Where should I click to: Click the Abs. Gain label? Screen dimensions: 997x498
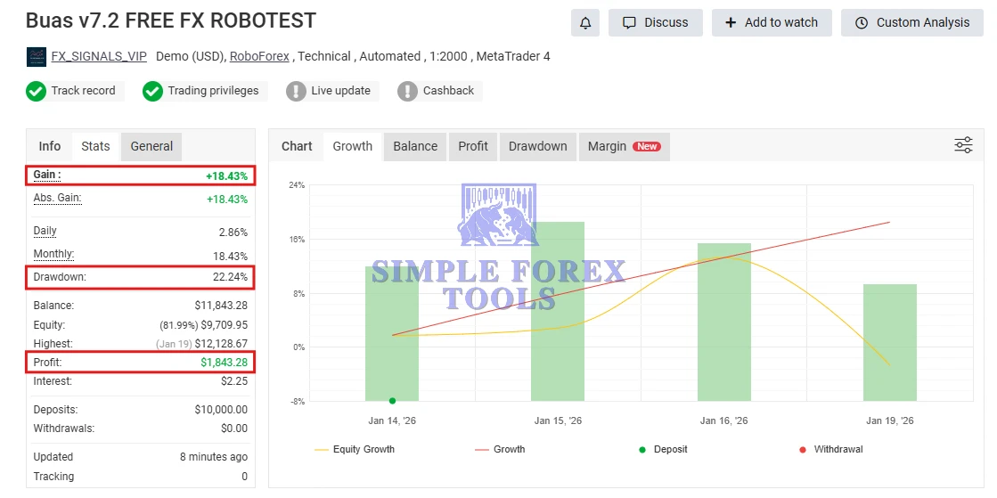57,198
